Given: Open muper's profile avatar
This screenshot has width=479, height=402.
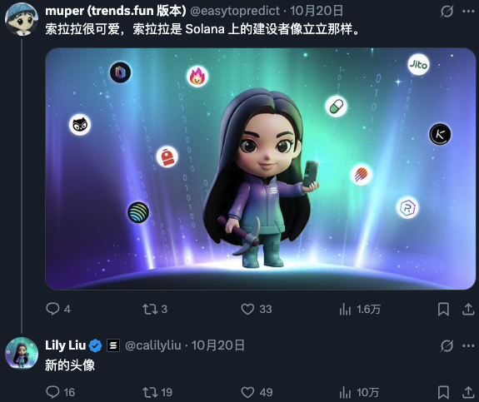Looking at the screenshot, I should pos(21,19).
